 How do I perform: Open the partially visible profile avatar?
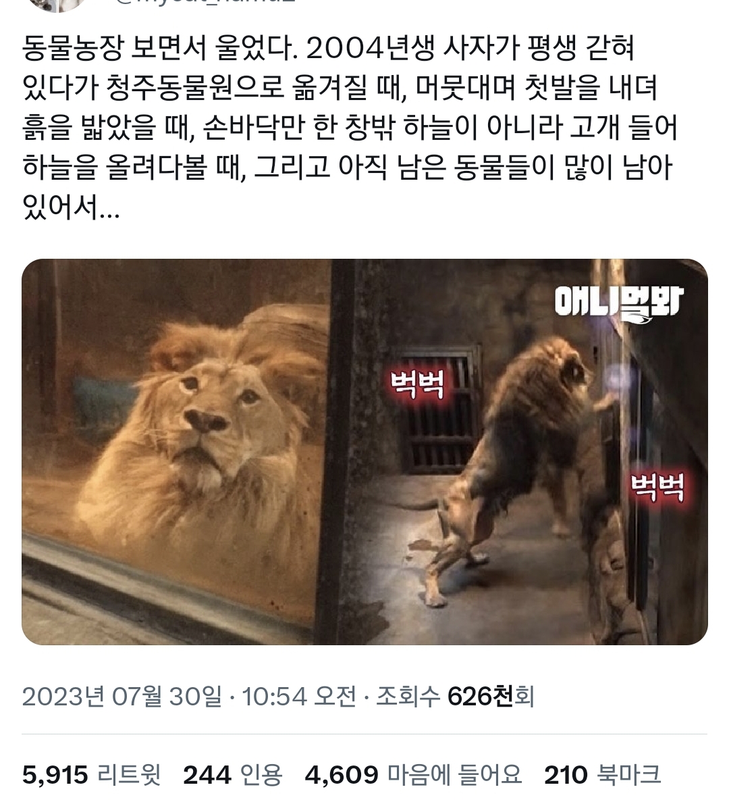point(57,4)
